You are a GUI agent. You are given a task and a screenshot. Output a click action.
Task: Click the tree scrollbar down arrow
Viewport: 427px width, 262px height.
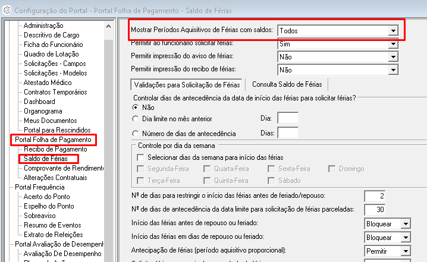click(108, 257)
